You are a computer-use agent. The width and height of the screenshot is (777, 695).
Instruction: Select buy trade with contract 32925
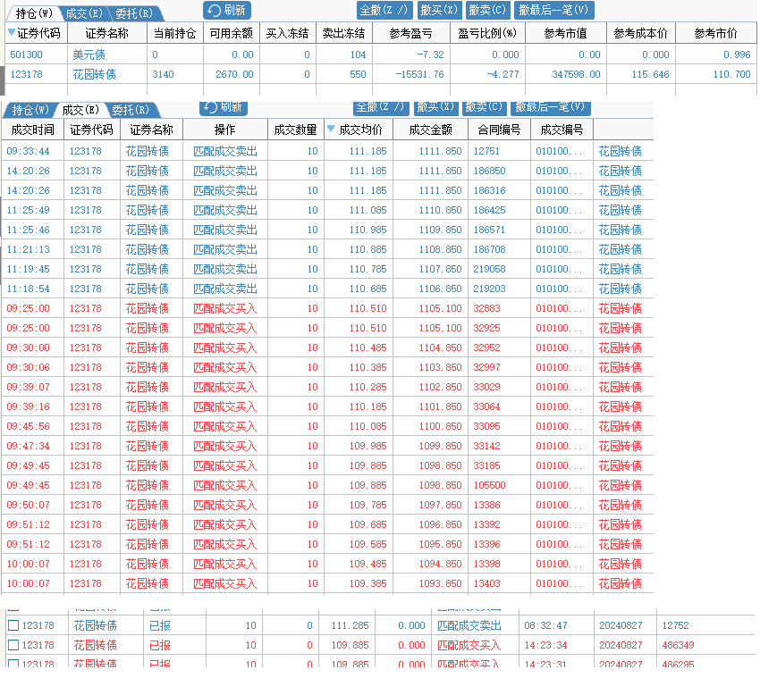pyautogui.click(x=327, y=328)
